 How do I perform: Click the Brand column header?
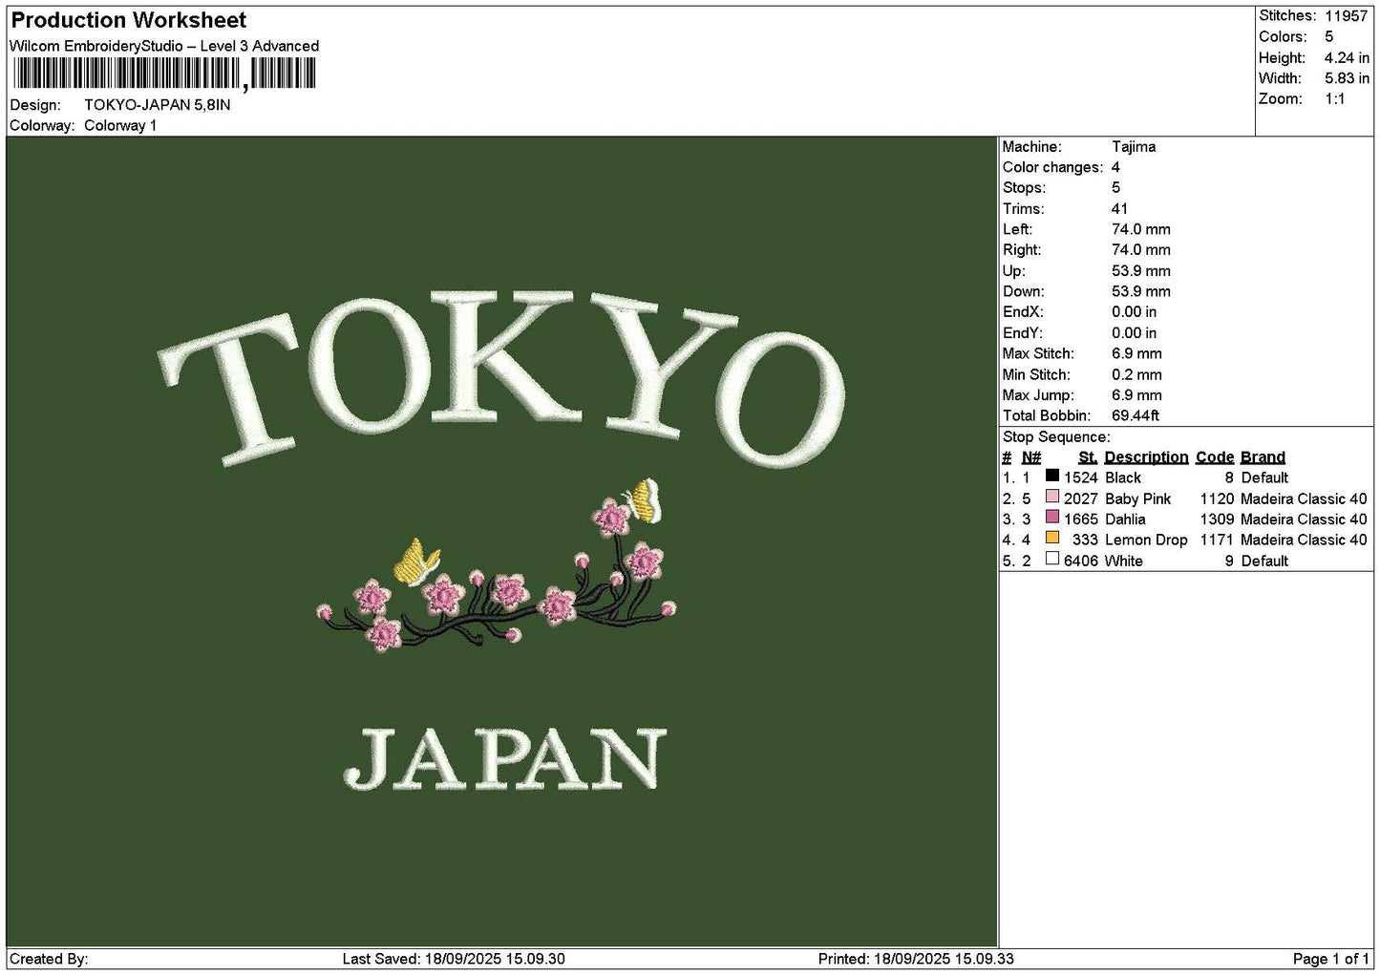point(1263,457)
